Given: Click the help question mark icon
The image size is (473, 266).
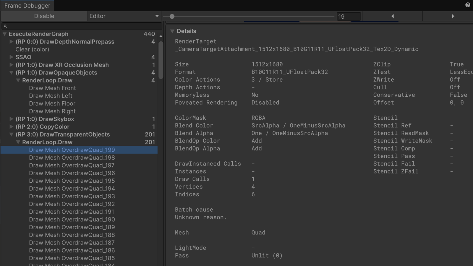Looking at the screenshot, I should 467,5.
